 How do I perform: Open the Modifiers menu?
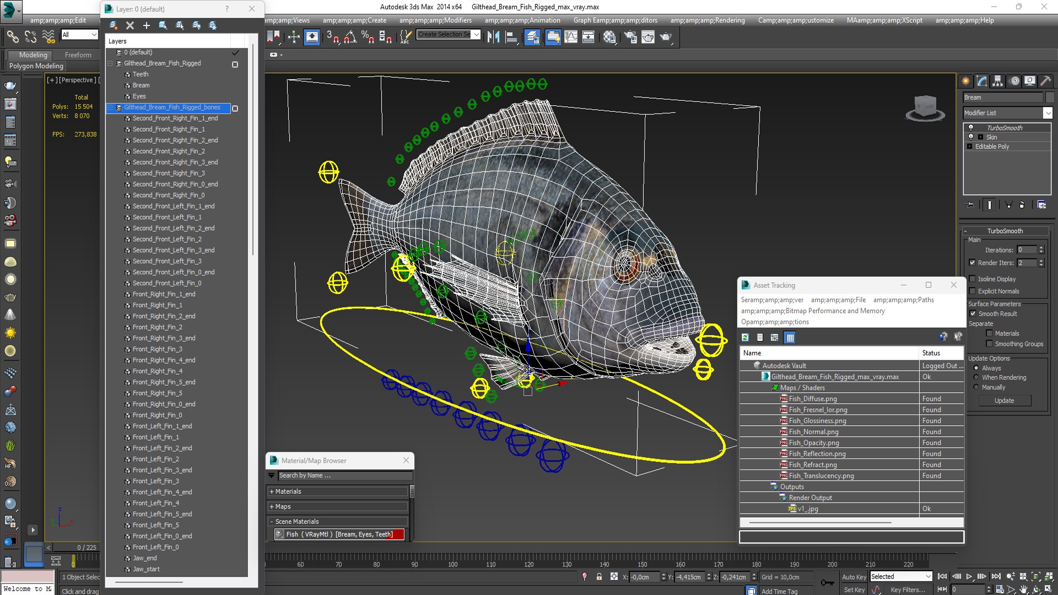[x=435, y=20]
